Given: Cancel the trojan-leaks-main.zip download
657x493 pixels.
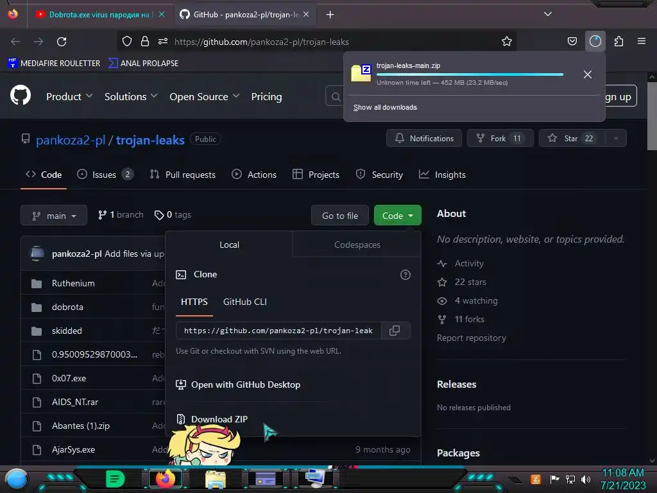Looking at the screenshot, I should 588,74.
